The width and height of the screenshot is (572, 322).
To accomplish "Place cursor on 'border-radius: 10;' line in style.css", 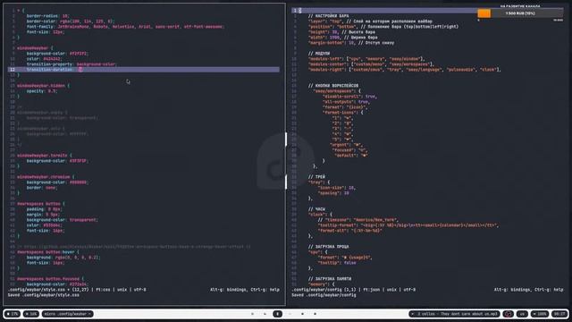I will click(47, 16).
